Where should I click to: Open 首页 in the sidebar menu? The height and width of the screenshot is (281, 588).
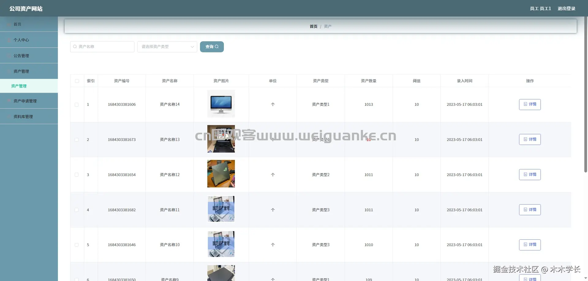[x=29, y=24]
